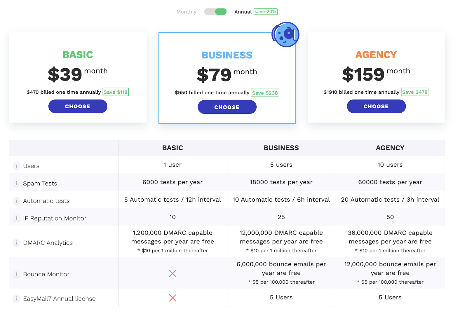Image resolution: width=467 pixels, height=316 pixels.
Task: Click the green 'save 20%' badge
Action: (265, 12)
